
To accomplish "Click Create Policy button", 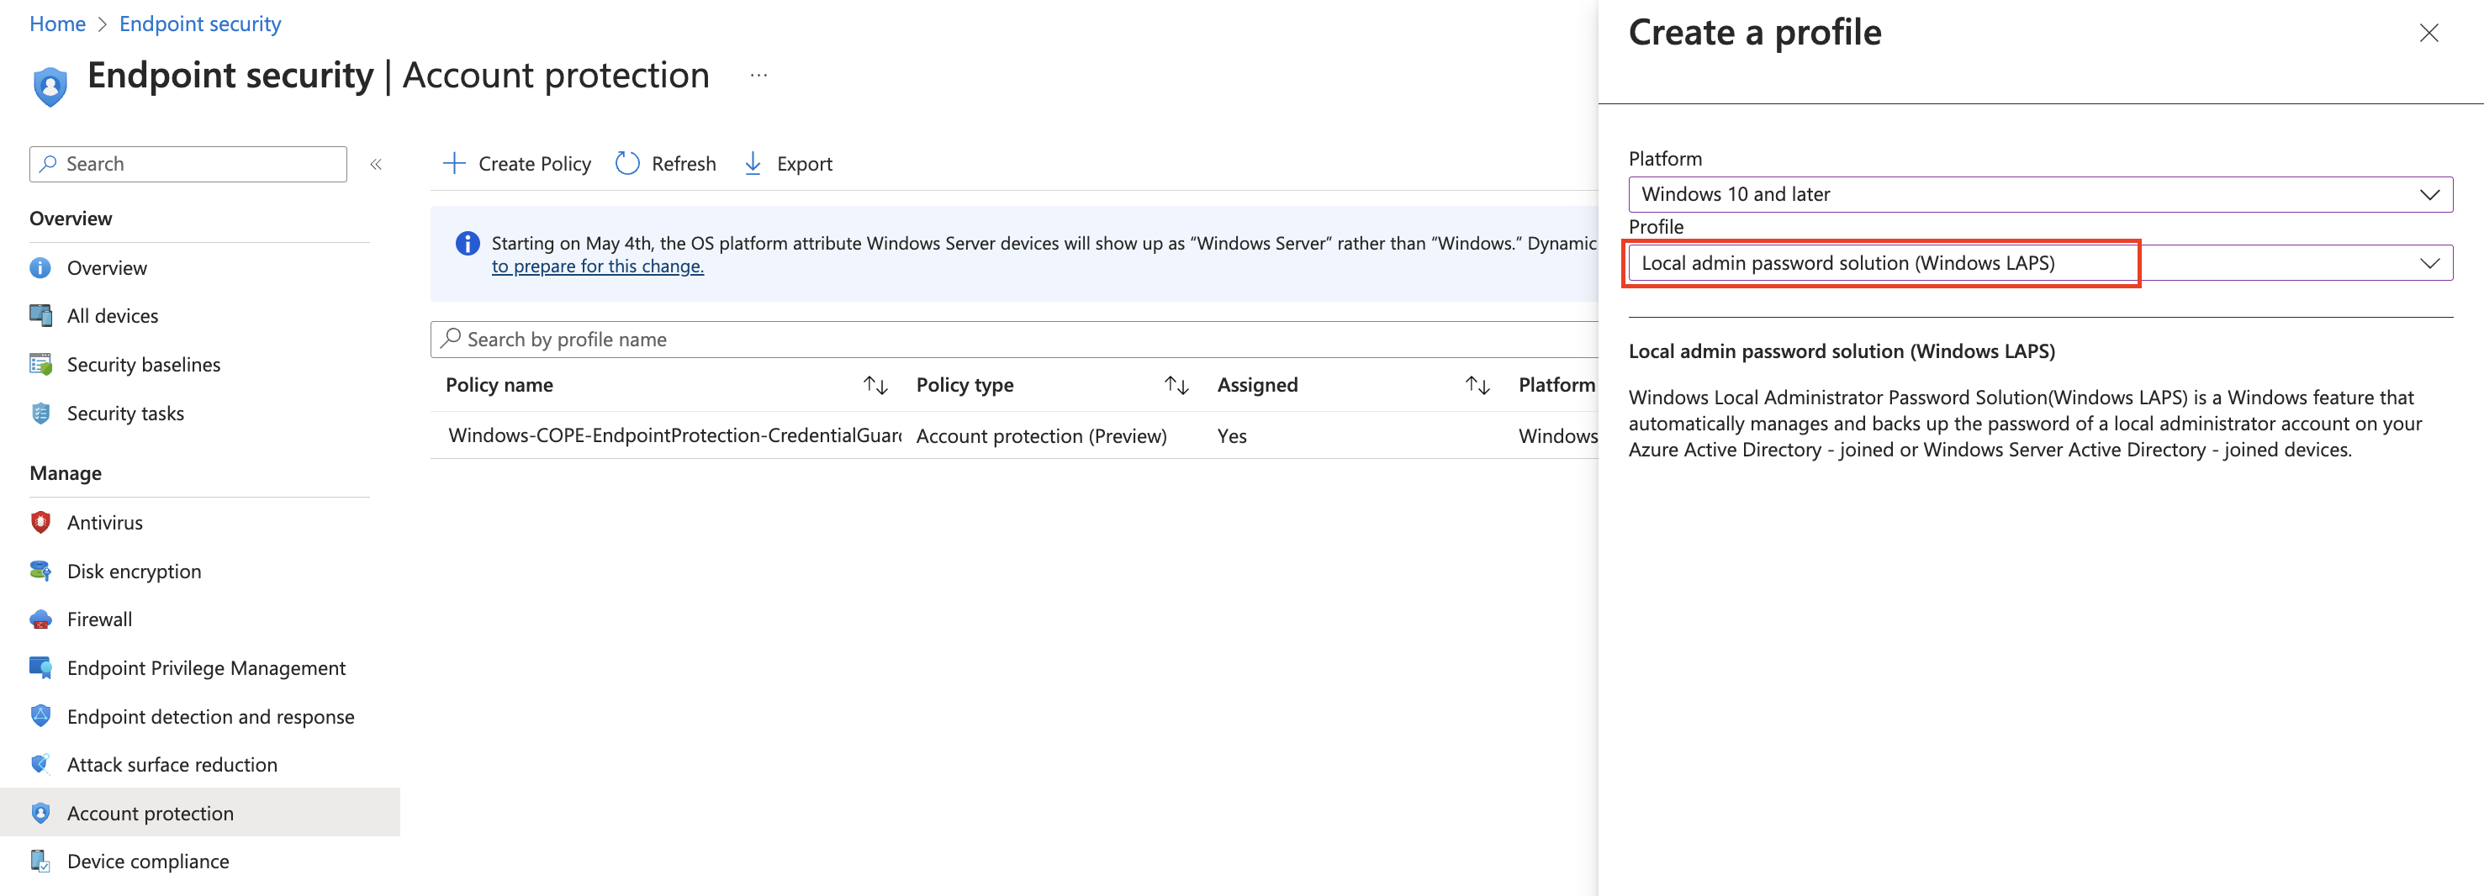I will [517, 164].
